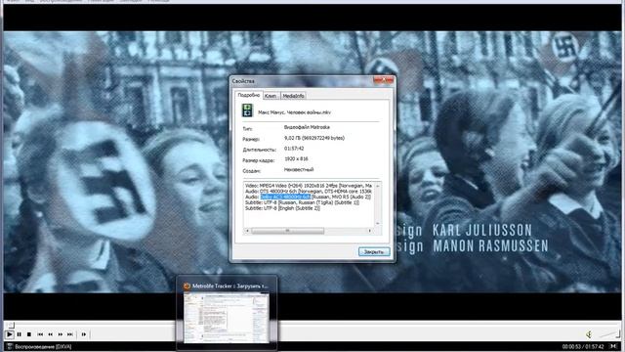Image resolution: width=625 pixels, height=352 pixels.
Task: Stop playback with the square stop button
Action: [x=29, y=334]
